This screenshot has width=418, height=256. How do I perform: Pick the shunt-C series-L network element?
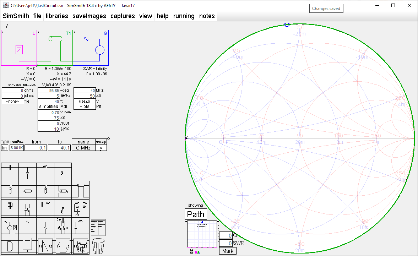81,226
